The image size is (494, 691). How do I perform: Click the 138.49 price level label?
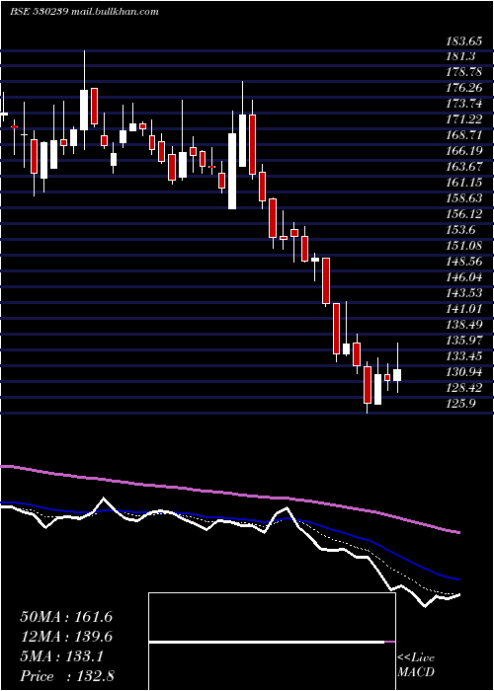coord(464,325)
